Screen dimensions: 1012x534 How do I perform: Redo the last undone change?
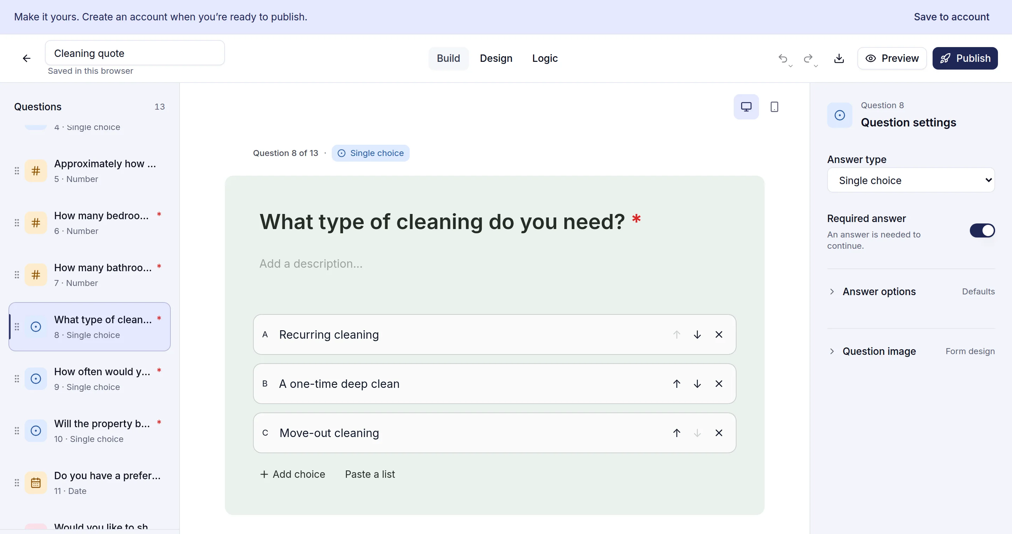click(808, 59)
